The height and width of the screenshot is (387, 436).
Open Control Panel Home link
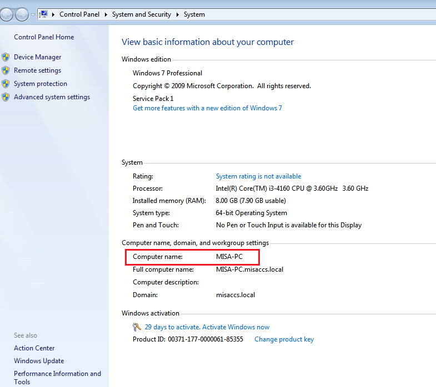(x=44, y=37)
